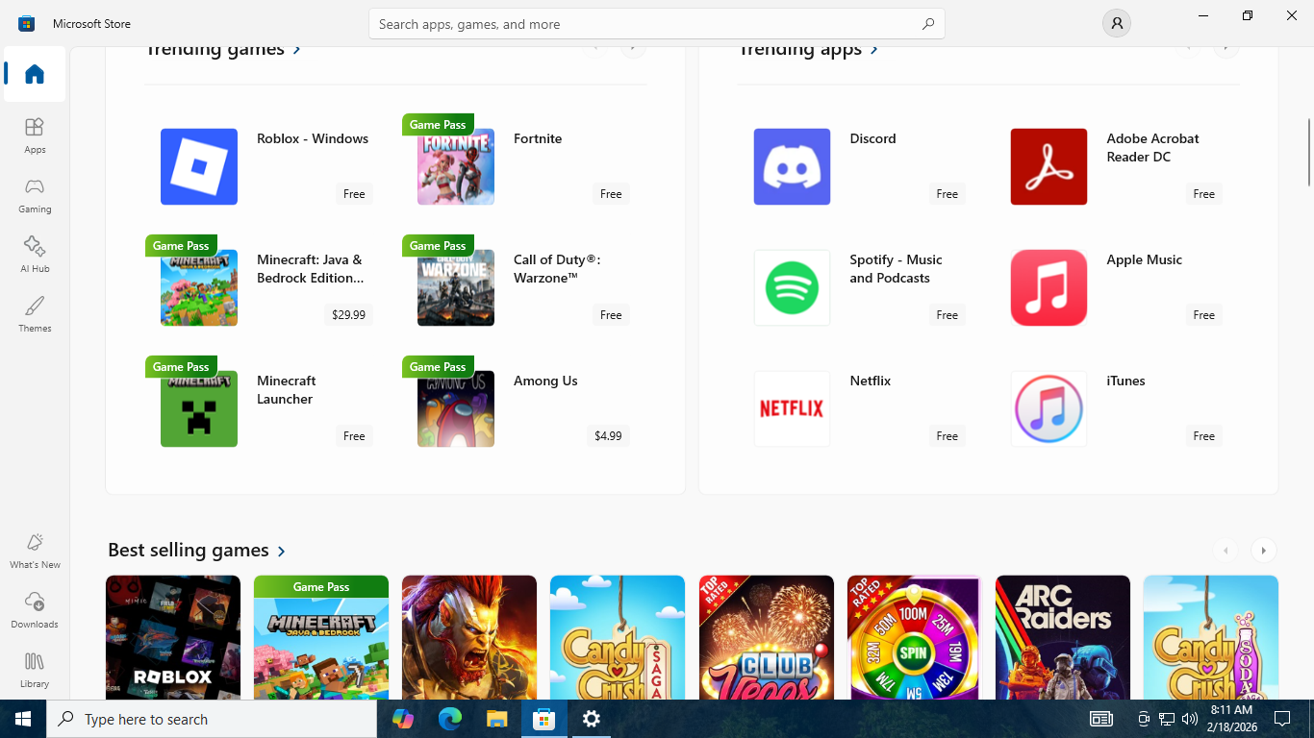Open the Call of Duty: Warzone icon
1314x738 pixels.
456,287
